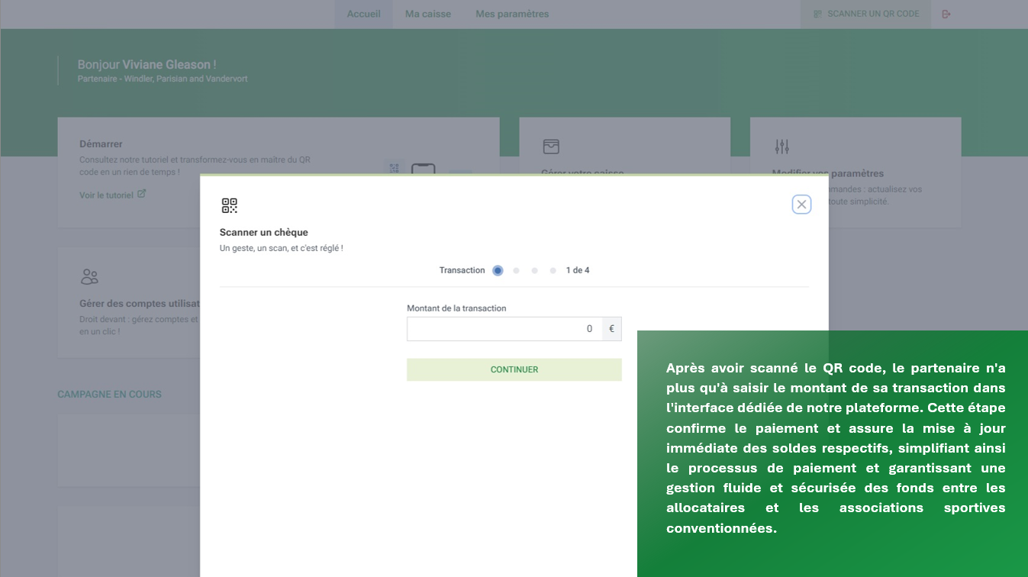
Task: Click the users icon above Gérer des comptes
Action: pyautogui.click(x=89, y=276)
